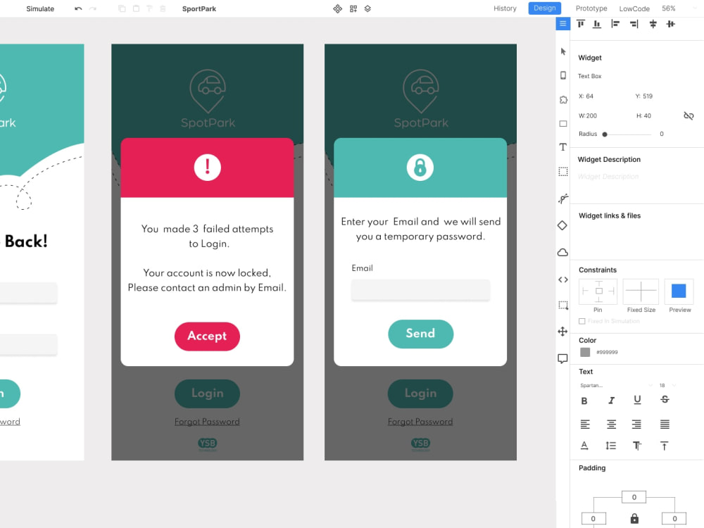Toggle the blue hamburger panel button
The image size is (704, 528).
pyautogui.click(x=562, y=23)
